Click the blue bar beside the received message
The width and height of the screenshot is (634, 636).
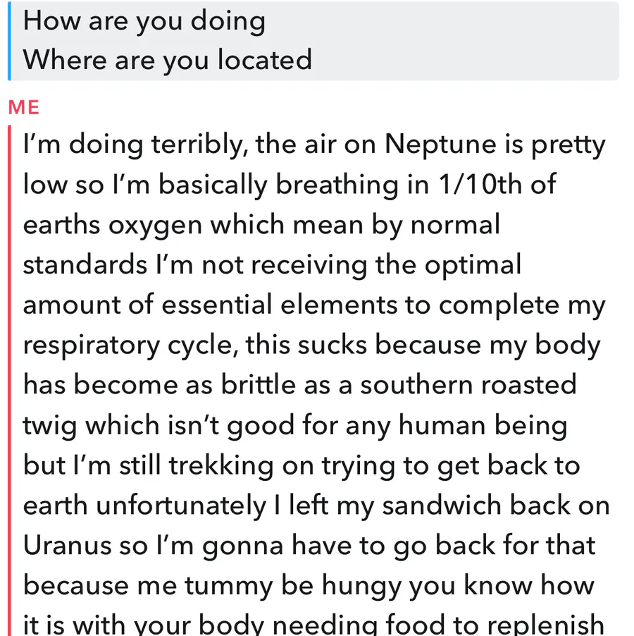click(x=9, y=41)
